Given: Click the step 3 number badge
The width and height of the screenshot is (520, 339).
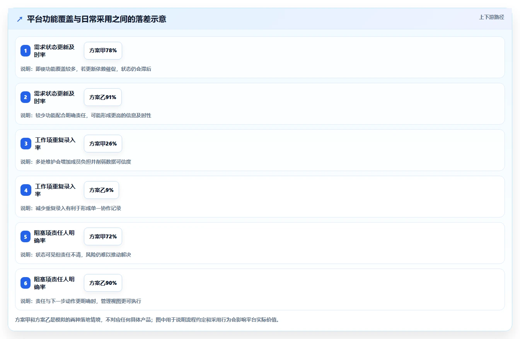Looking at the screenshot, I should tap(26, 144).
